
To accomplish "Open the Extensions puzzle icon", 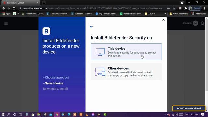I will pos(185,8).
